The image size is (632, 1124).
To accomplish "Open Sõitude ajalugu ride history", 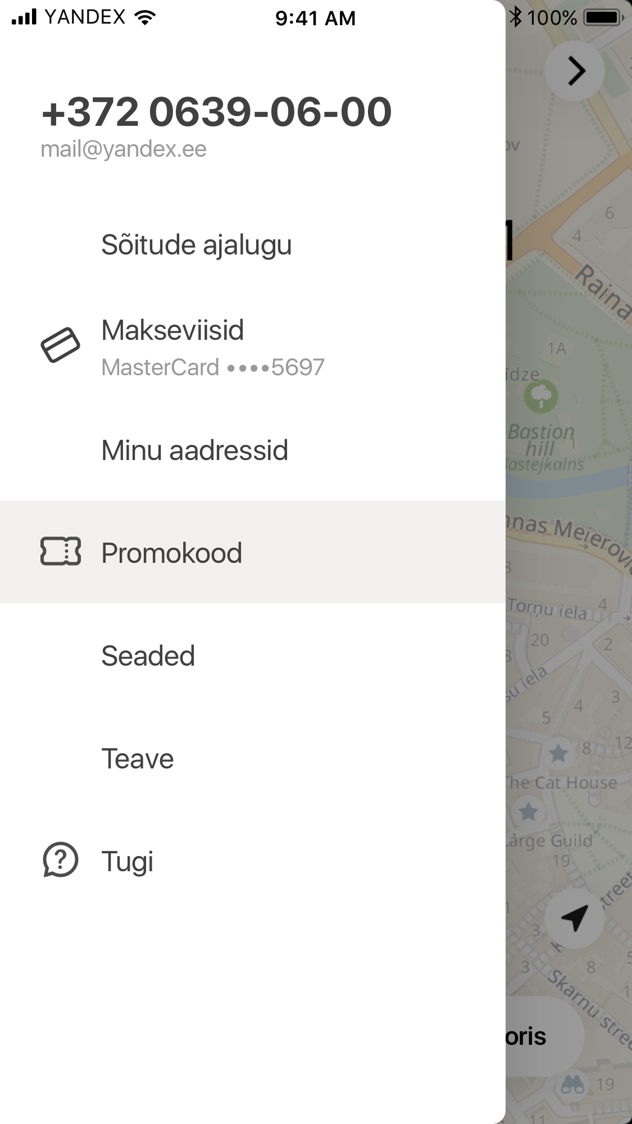I will [x=196, y=245].
